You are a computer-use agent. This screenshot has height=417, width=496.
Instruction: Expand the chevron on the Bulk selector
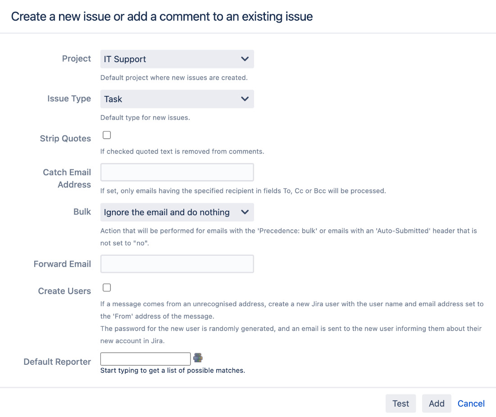pos(245,212)
